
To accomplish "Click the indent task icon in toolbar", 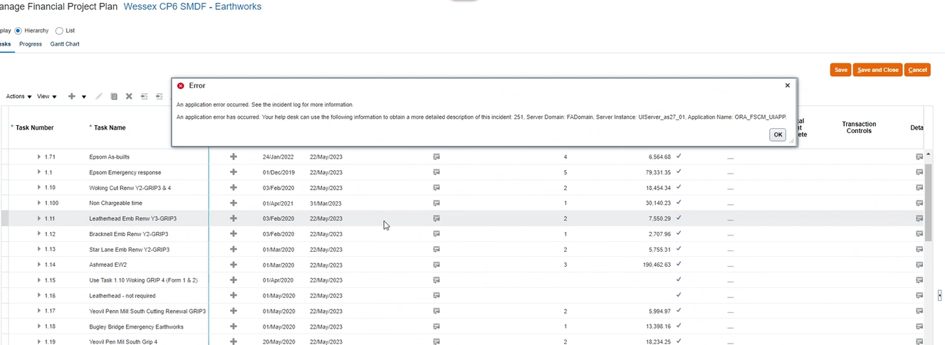I will 159,97.
